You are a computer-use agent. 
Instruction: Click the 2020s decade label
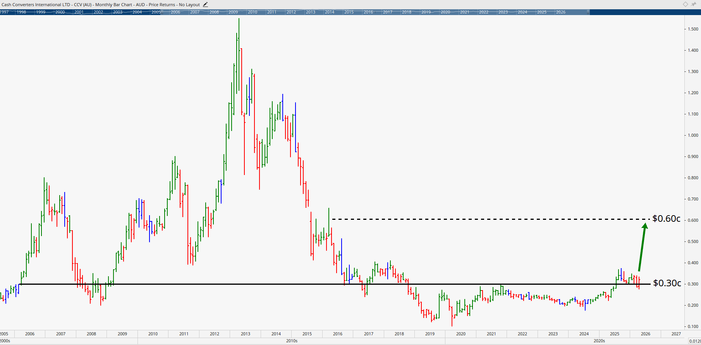click(599, 341)
